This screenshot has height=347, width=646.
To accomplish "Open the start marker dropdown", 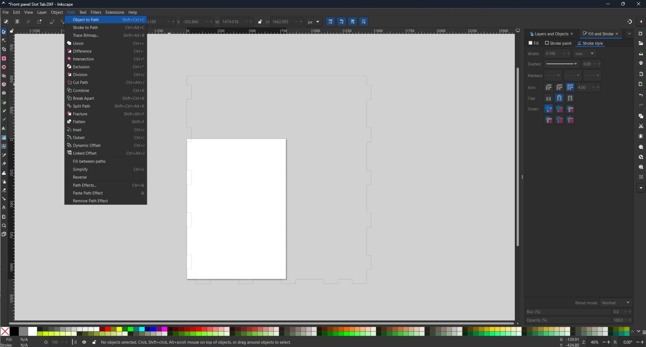I will pyautogui.click(x=553, y=76).
